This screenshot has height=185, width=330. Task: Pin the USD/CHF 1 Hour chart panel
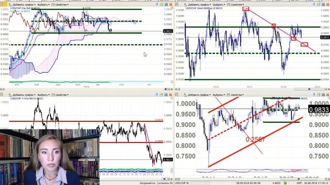pyautogui.click(x=157, y=95)
